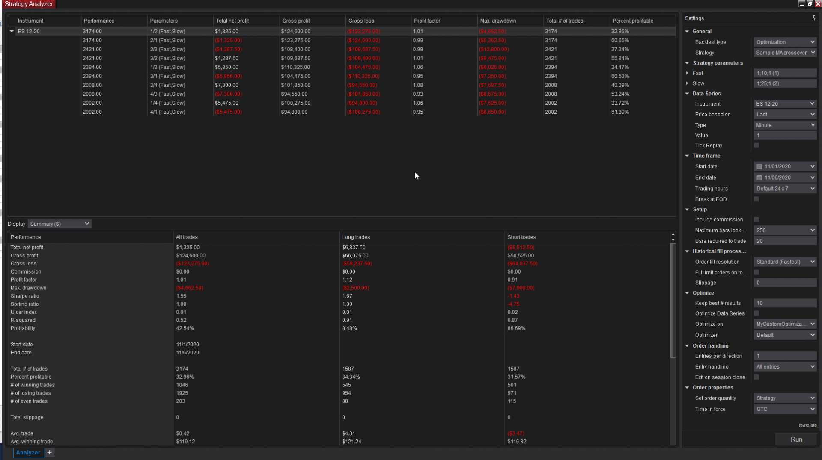Enable Break at EOD checkbox
This screenshot has width=822, height=460.
coord(756,199)
